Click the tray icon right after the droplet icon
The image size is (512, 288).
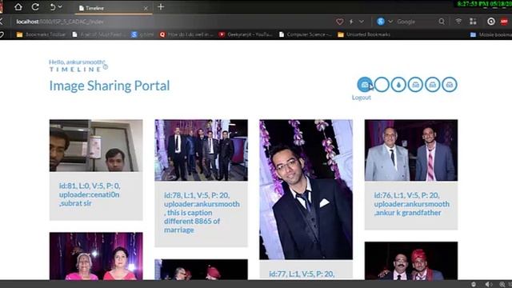click(x=416, y=85)
